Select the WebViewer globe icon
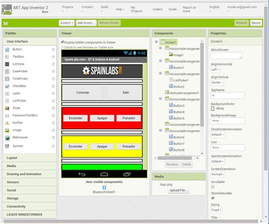269x224 pixels. coord(7,138)
